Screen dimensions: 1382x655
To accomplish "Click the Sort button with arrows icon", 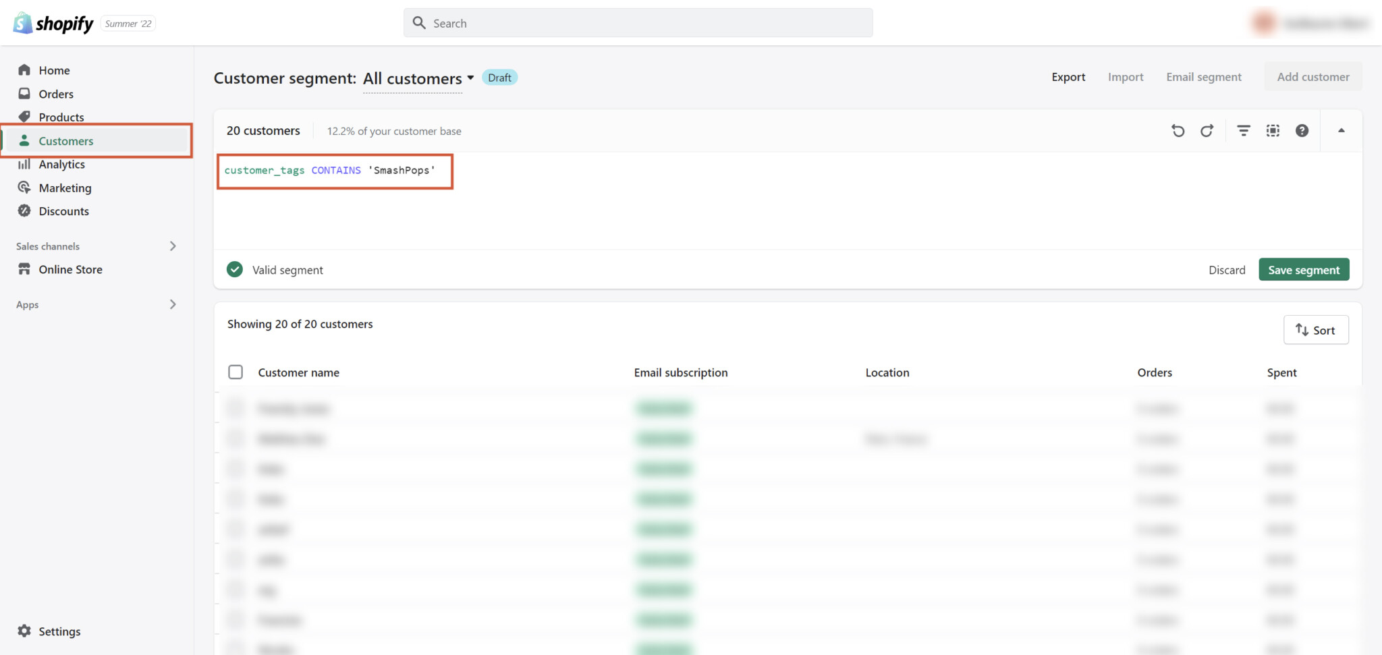I will 1315,330.
